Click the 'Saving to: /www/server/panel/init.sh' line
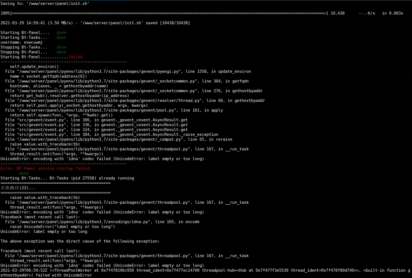Screen dimensions: 412x278 coord(45,4)
